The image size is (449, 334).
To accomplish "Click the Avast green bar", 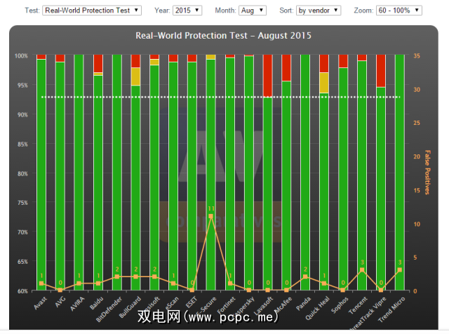I will point(41,175).
